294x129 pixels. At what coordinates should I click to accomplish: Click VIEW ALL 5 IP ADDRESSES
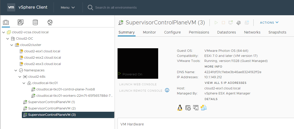225,83
